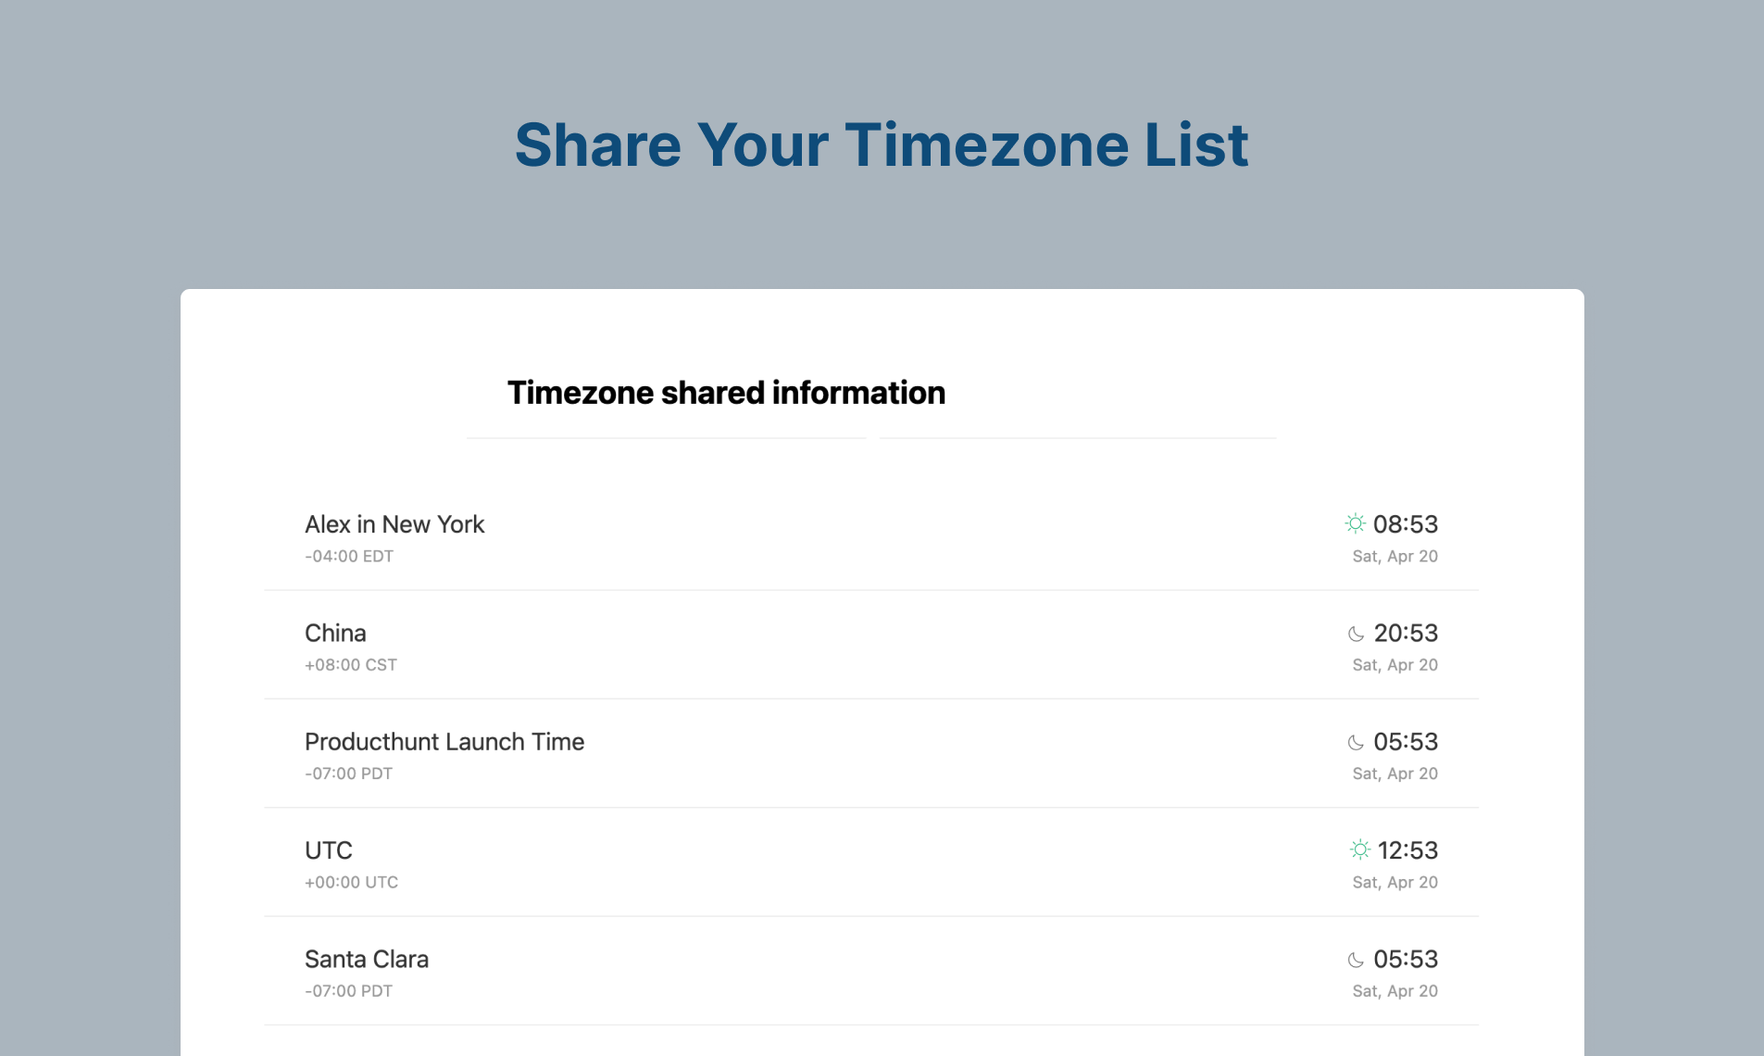
Task: Click the date under Santa Clara's 05:53
Action: [1395, 990]
